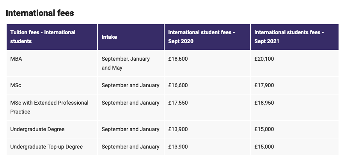Select the £18,950 fee value

pyautogui.click(x=264, y=103)
